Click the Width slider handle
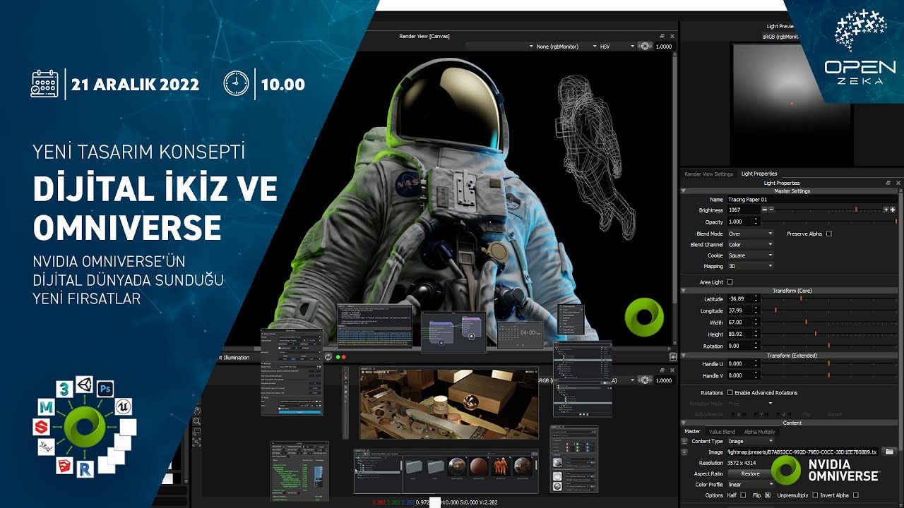Screen dimensions: 904x508 coord(806,322)
